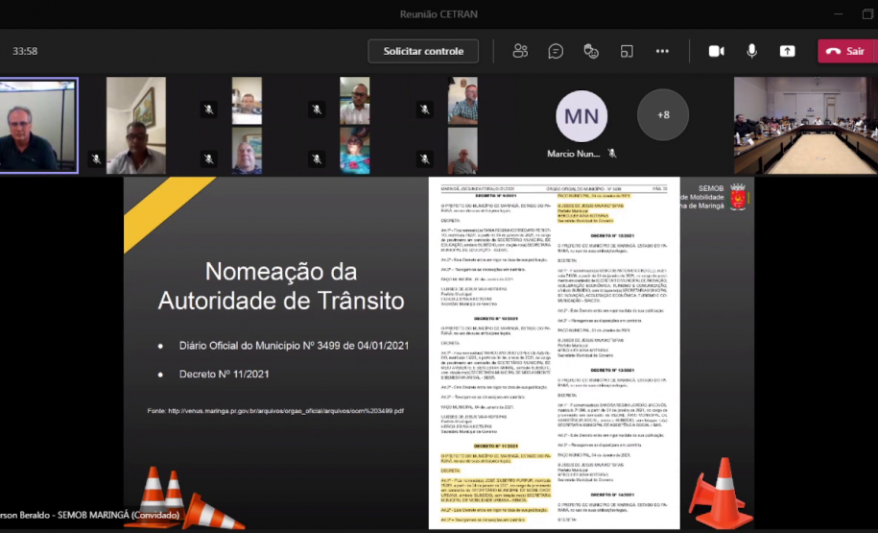
Task: Click the 33:58 meeting timer
Action: pos(25,51)
